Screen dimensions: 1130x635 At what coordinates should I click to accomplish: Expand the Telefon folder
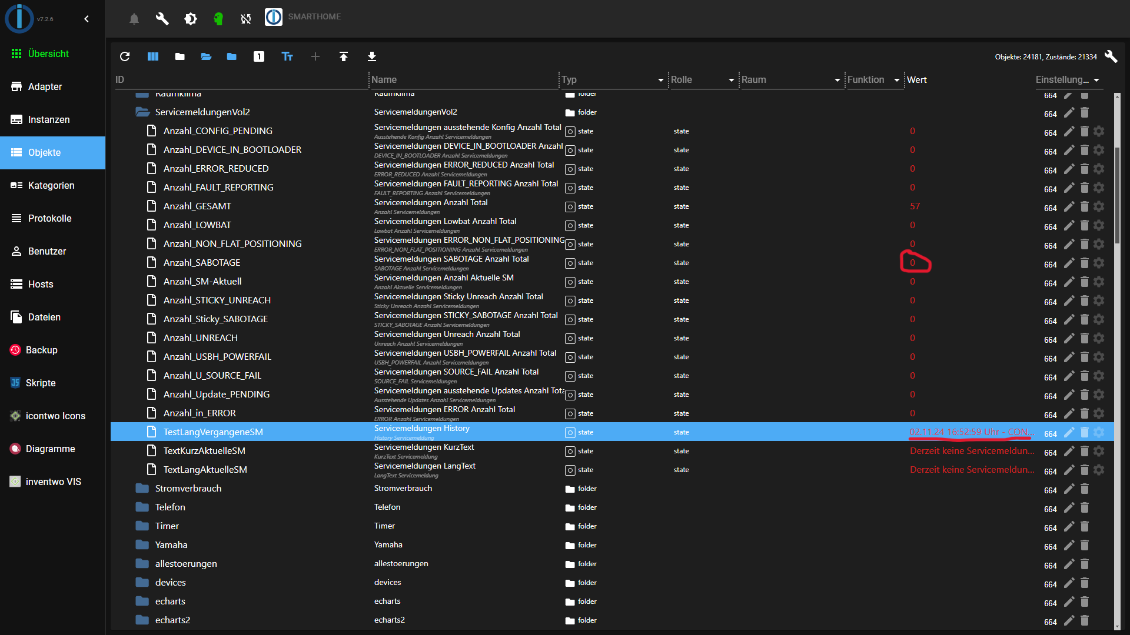(142, 507)
